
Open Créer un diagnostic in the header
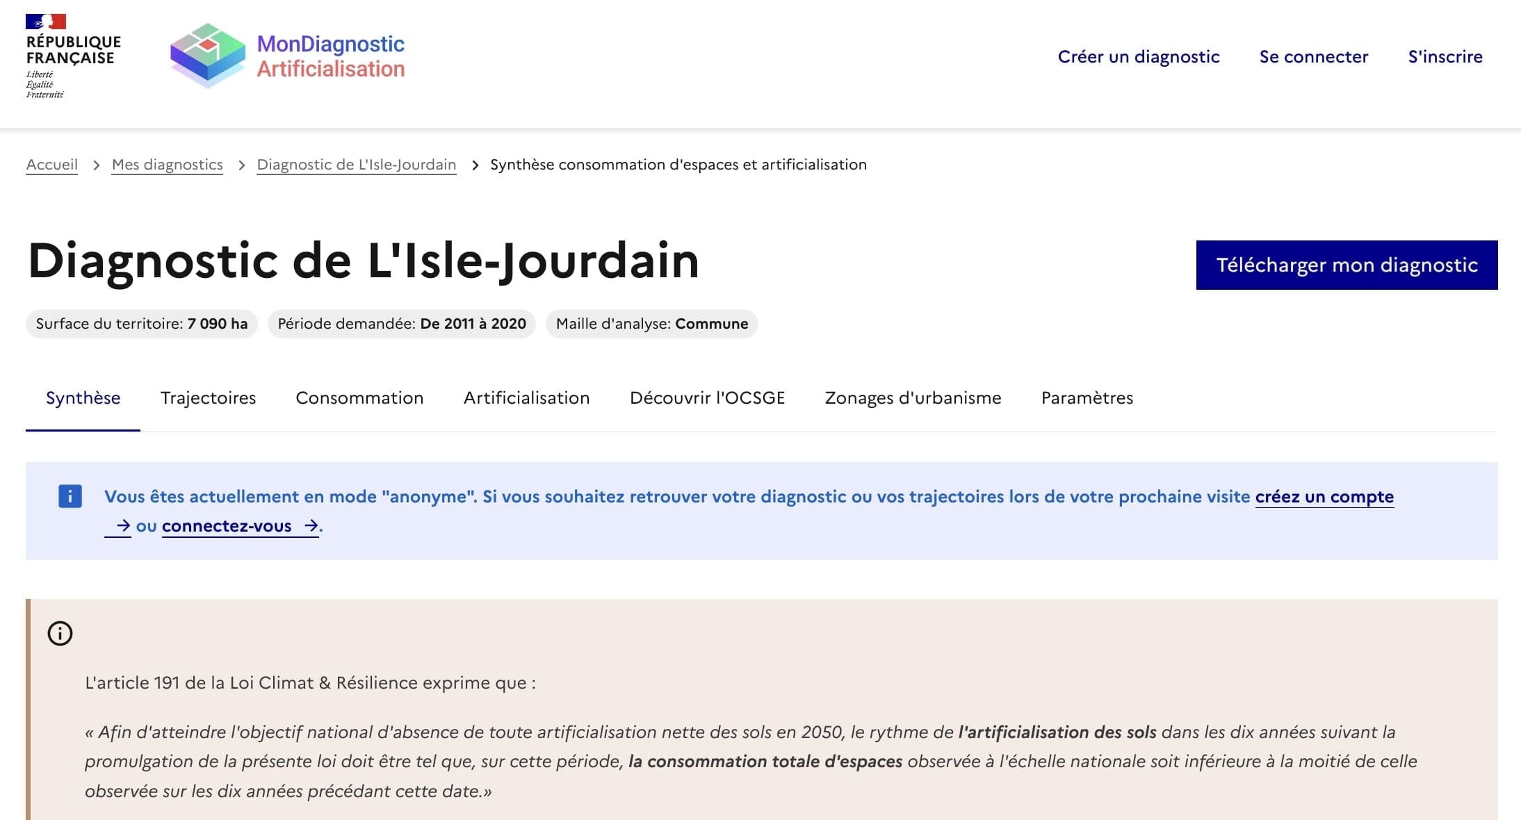click(x=1139, y=56)
